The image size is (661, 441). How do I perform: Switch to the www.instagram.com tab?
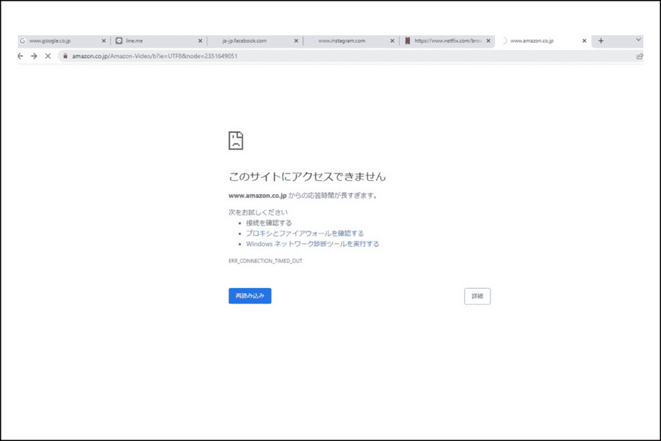352,41
